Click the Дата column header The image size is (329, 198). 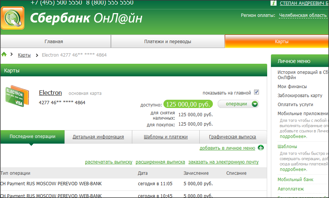[143, 173]
